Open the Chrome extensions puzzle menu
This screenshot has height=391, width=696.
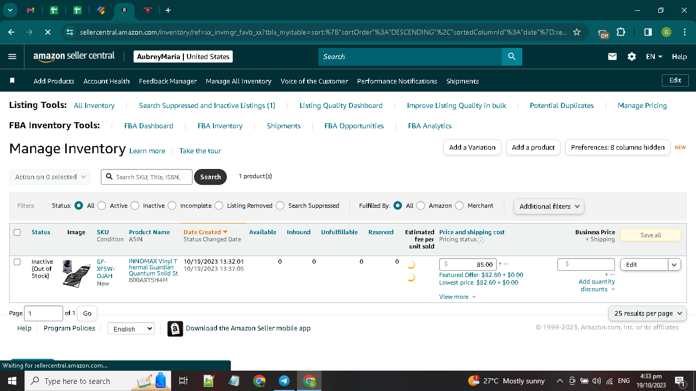tap(621, 32)
